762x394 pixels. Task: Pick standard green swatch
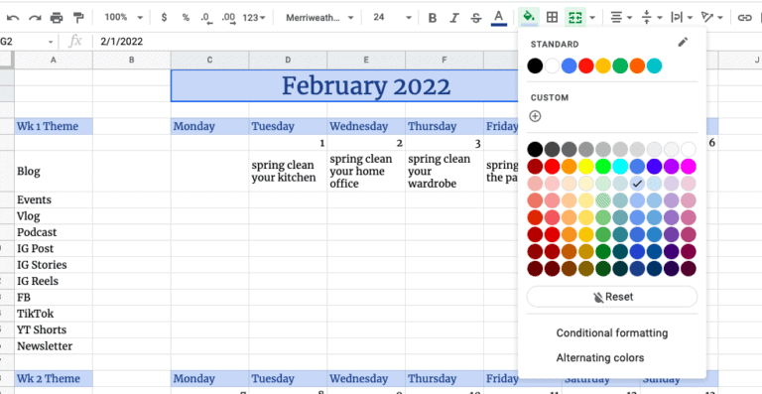620,66
